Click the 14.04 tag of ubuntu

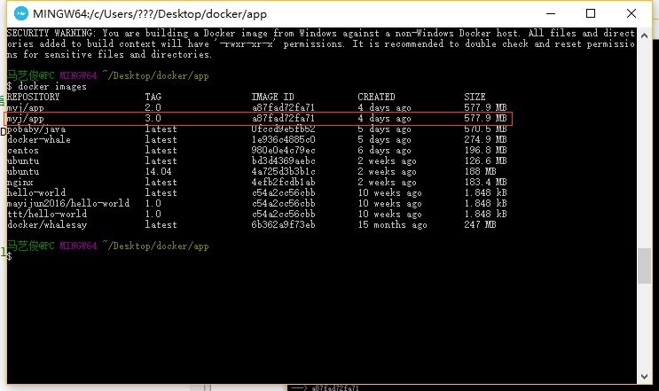159,171
